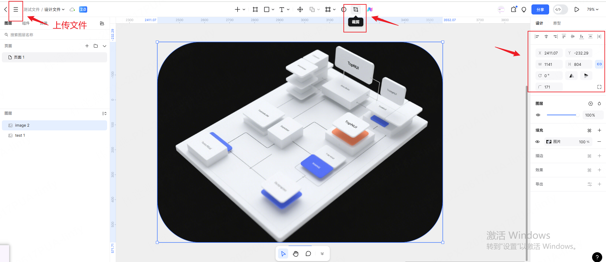The width and height of the screenshot is (606, 262).
Task: Select the plus add tool
Action: click(237, 9)
